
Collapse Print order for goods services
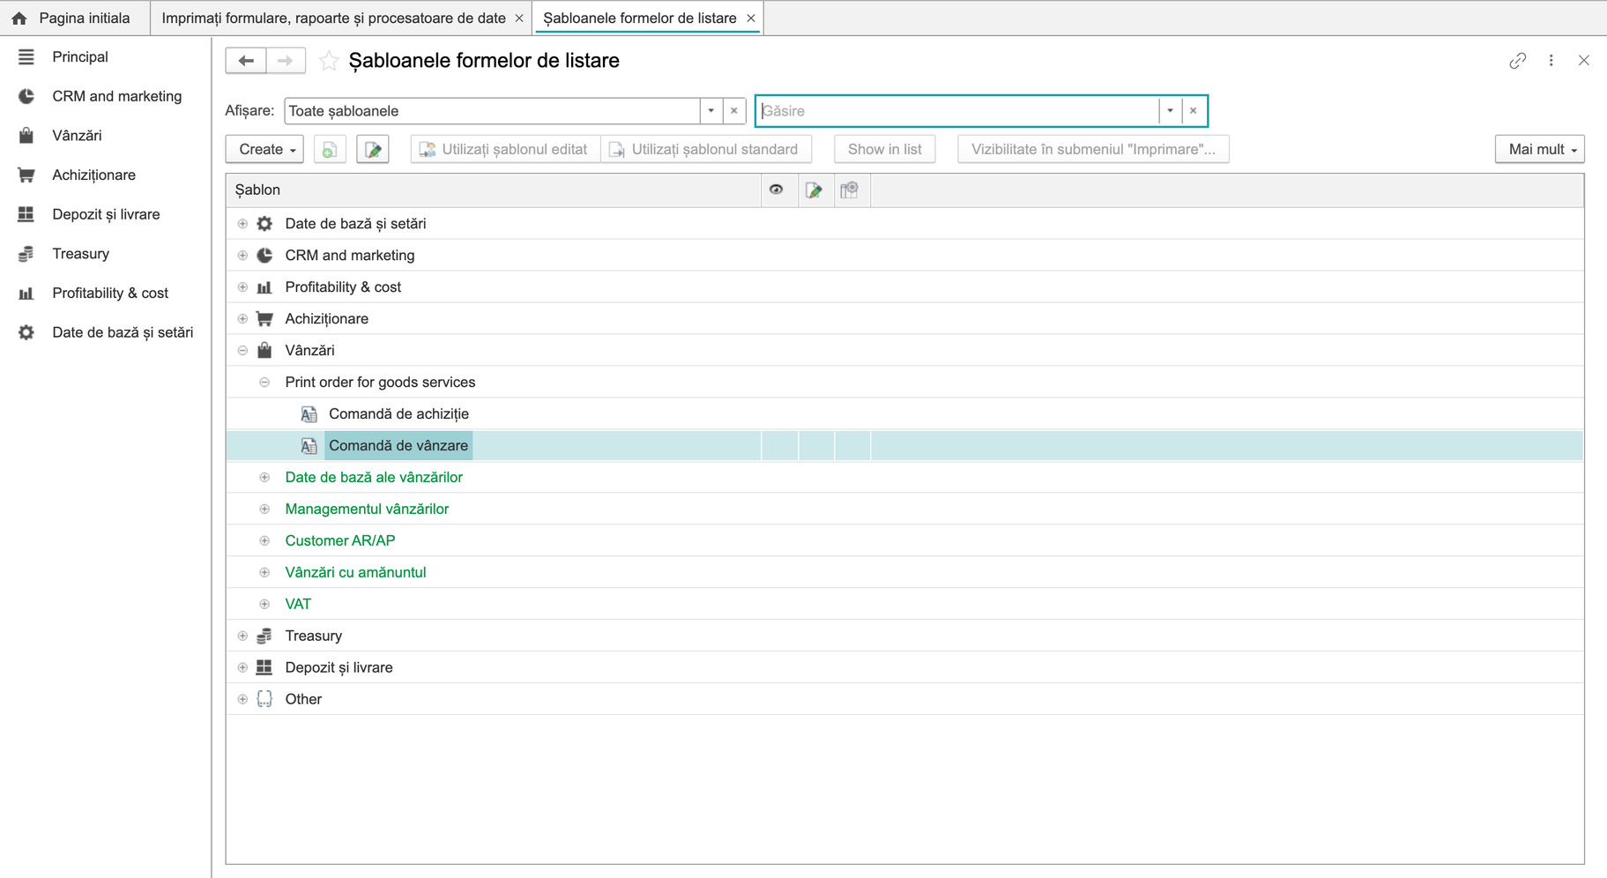264,383
